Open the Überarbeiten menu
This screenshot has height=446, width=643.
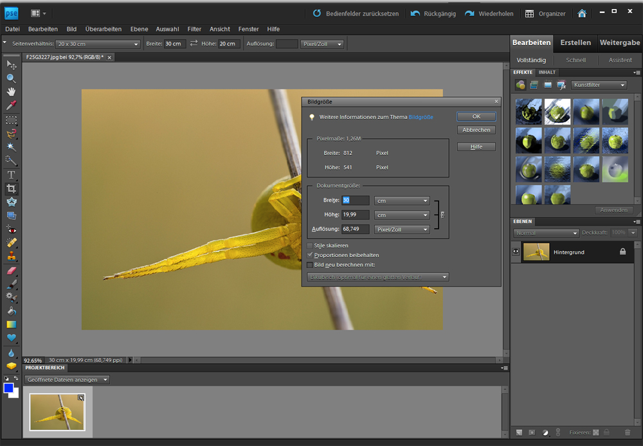point(104,29)
